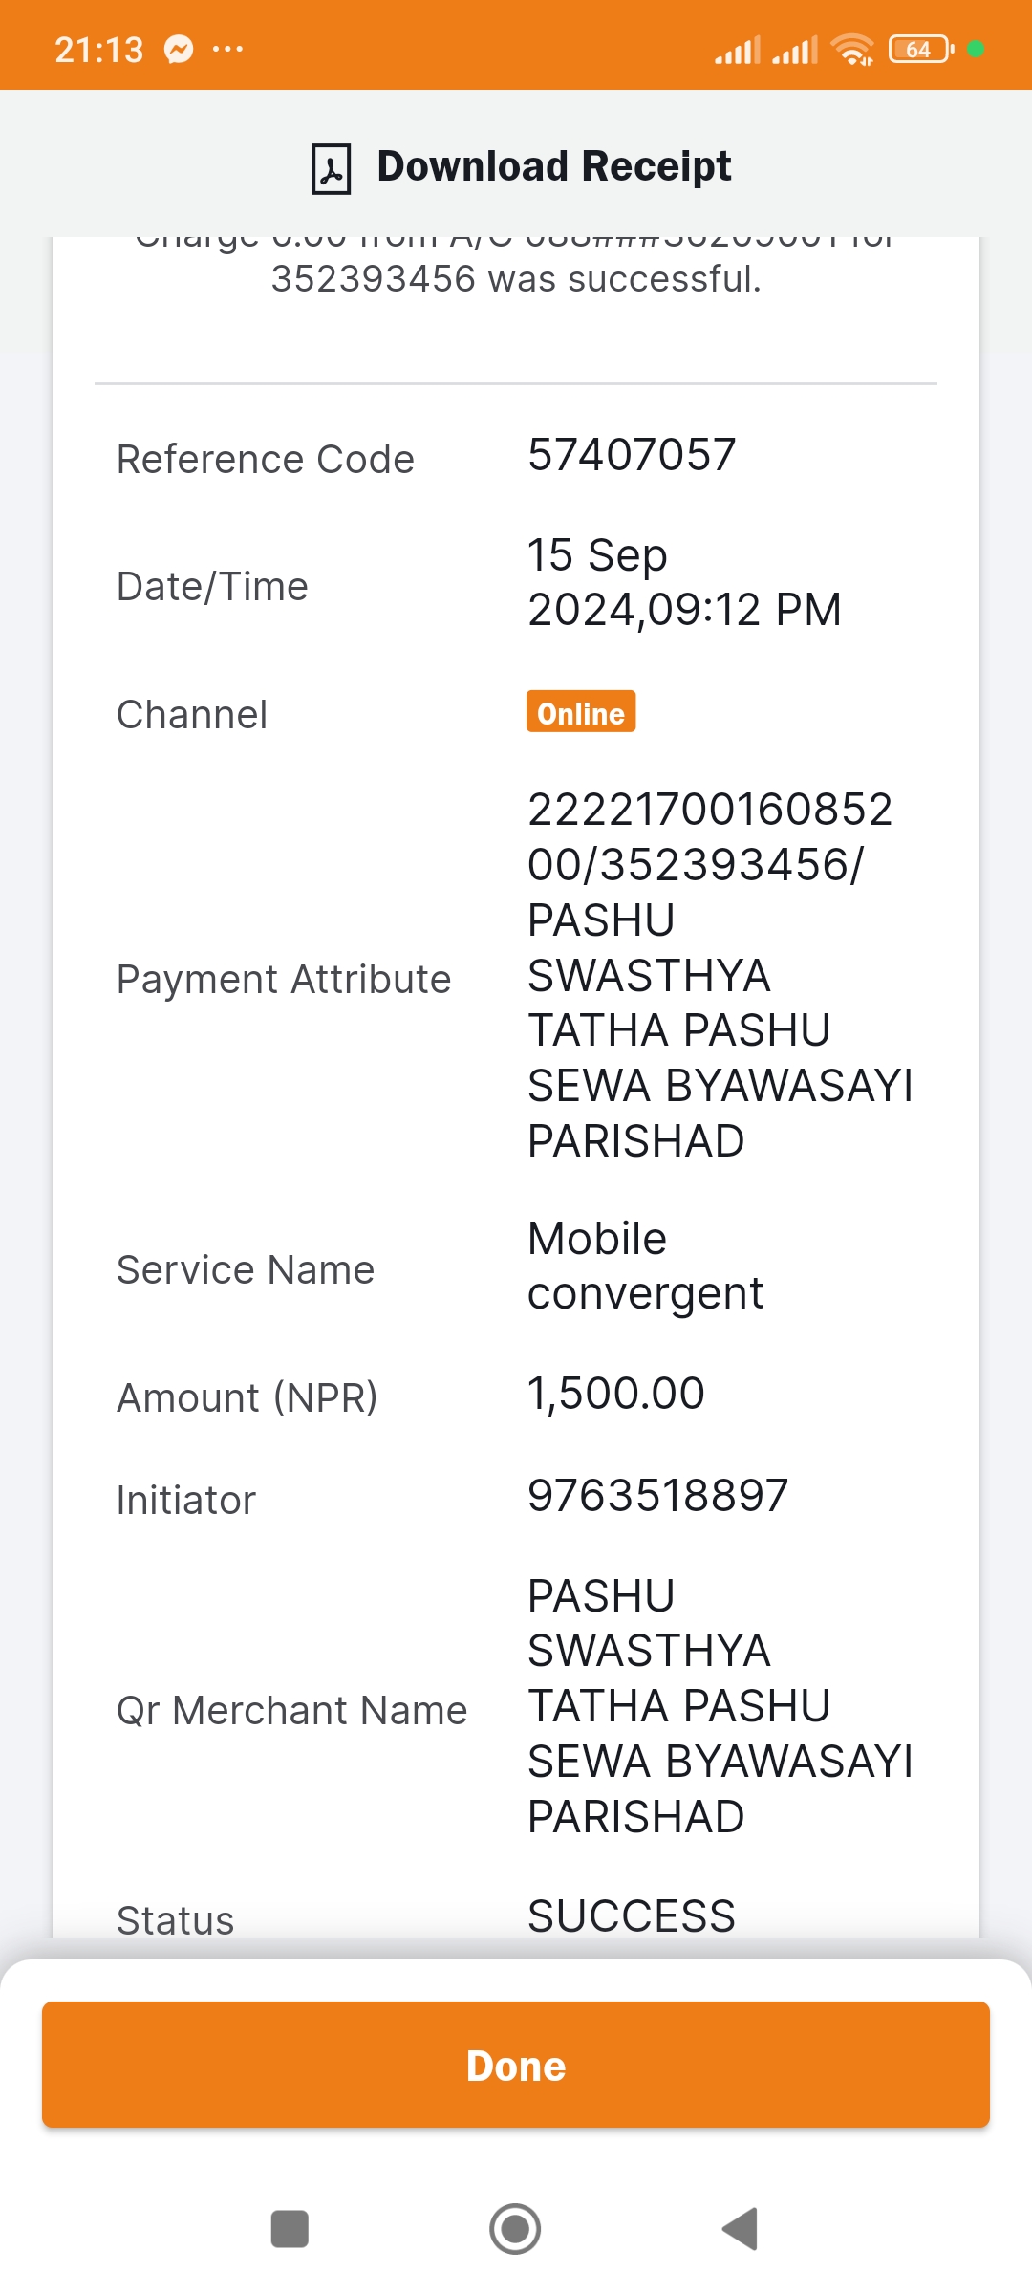
Task: Tap the battery level indicator
Action: click(x=921, y=49)
